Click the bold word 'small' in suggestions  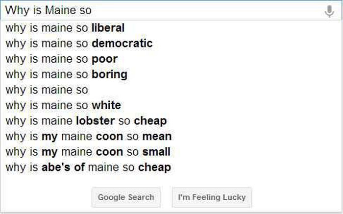(x=156, y=152)
